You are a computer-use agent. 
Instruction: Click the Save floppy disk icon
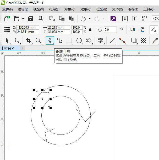pyautogui.click(x=31, y=19)
